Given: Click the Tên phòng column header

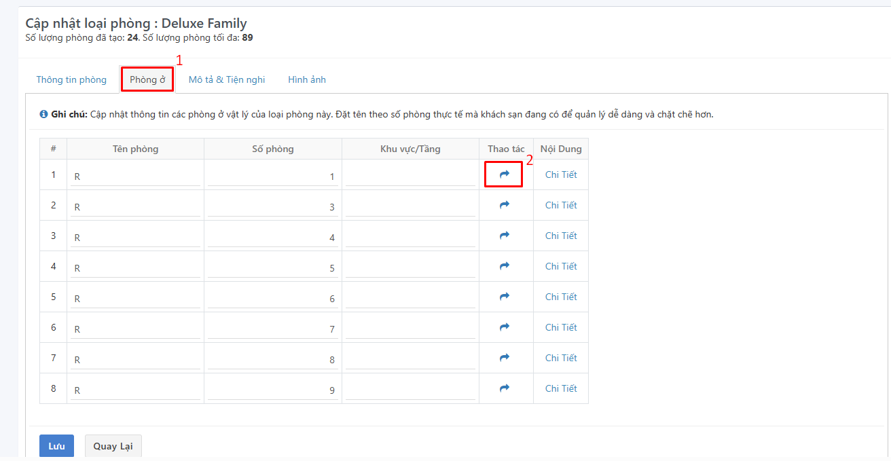Looking at the screenshot, I should [135, 149].
